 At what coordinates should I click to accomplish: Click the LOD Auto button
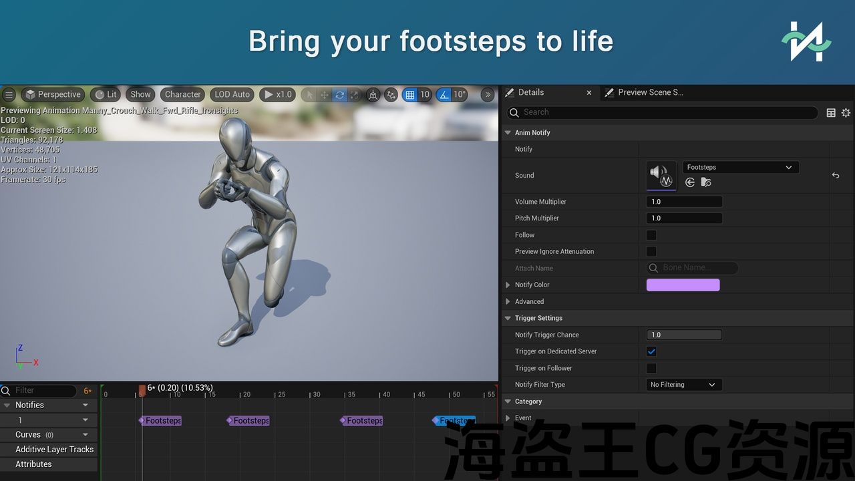tap(232, 95)
